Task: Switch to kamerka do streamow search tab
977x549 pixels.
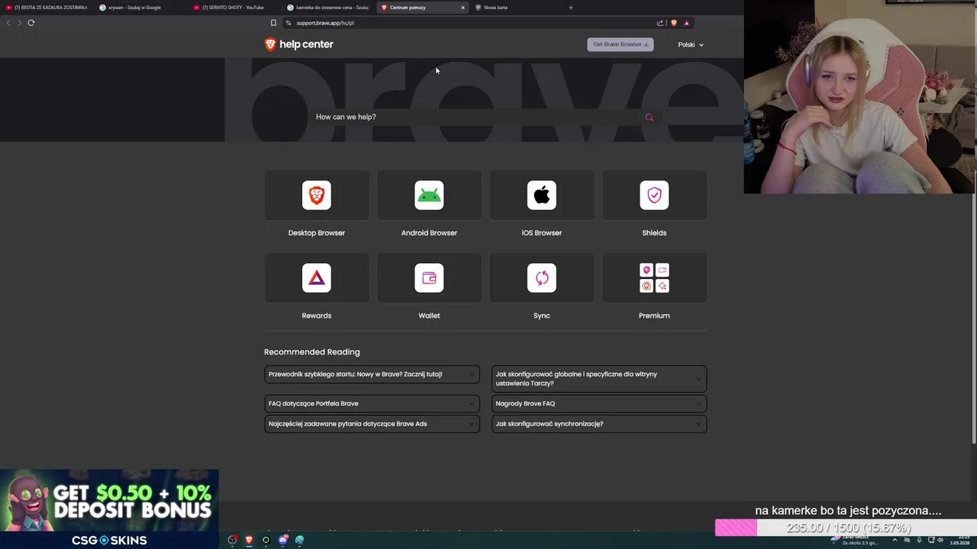Action: tap(328, 8)
